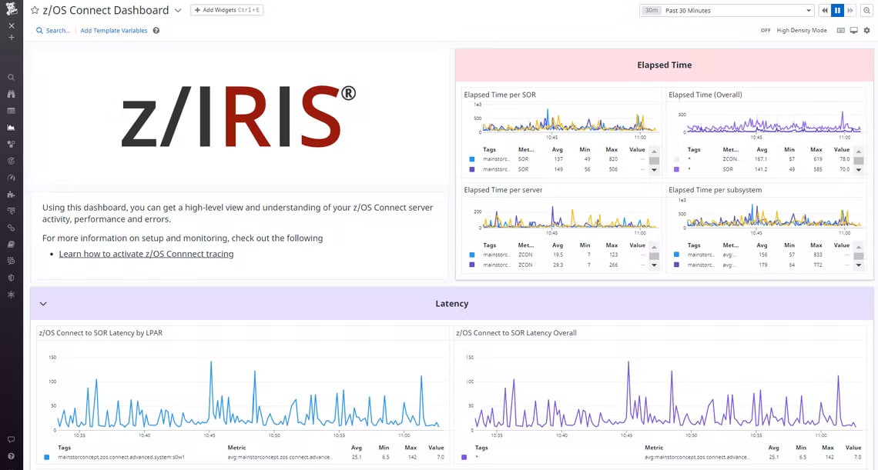This screenshot has height=470, width=878.
Task: Enter TV screenboard mode via monitor icon
Action: 853,30
